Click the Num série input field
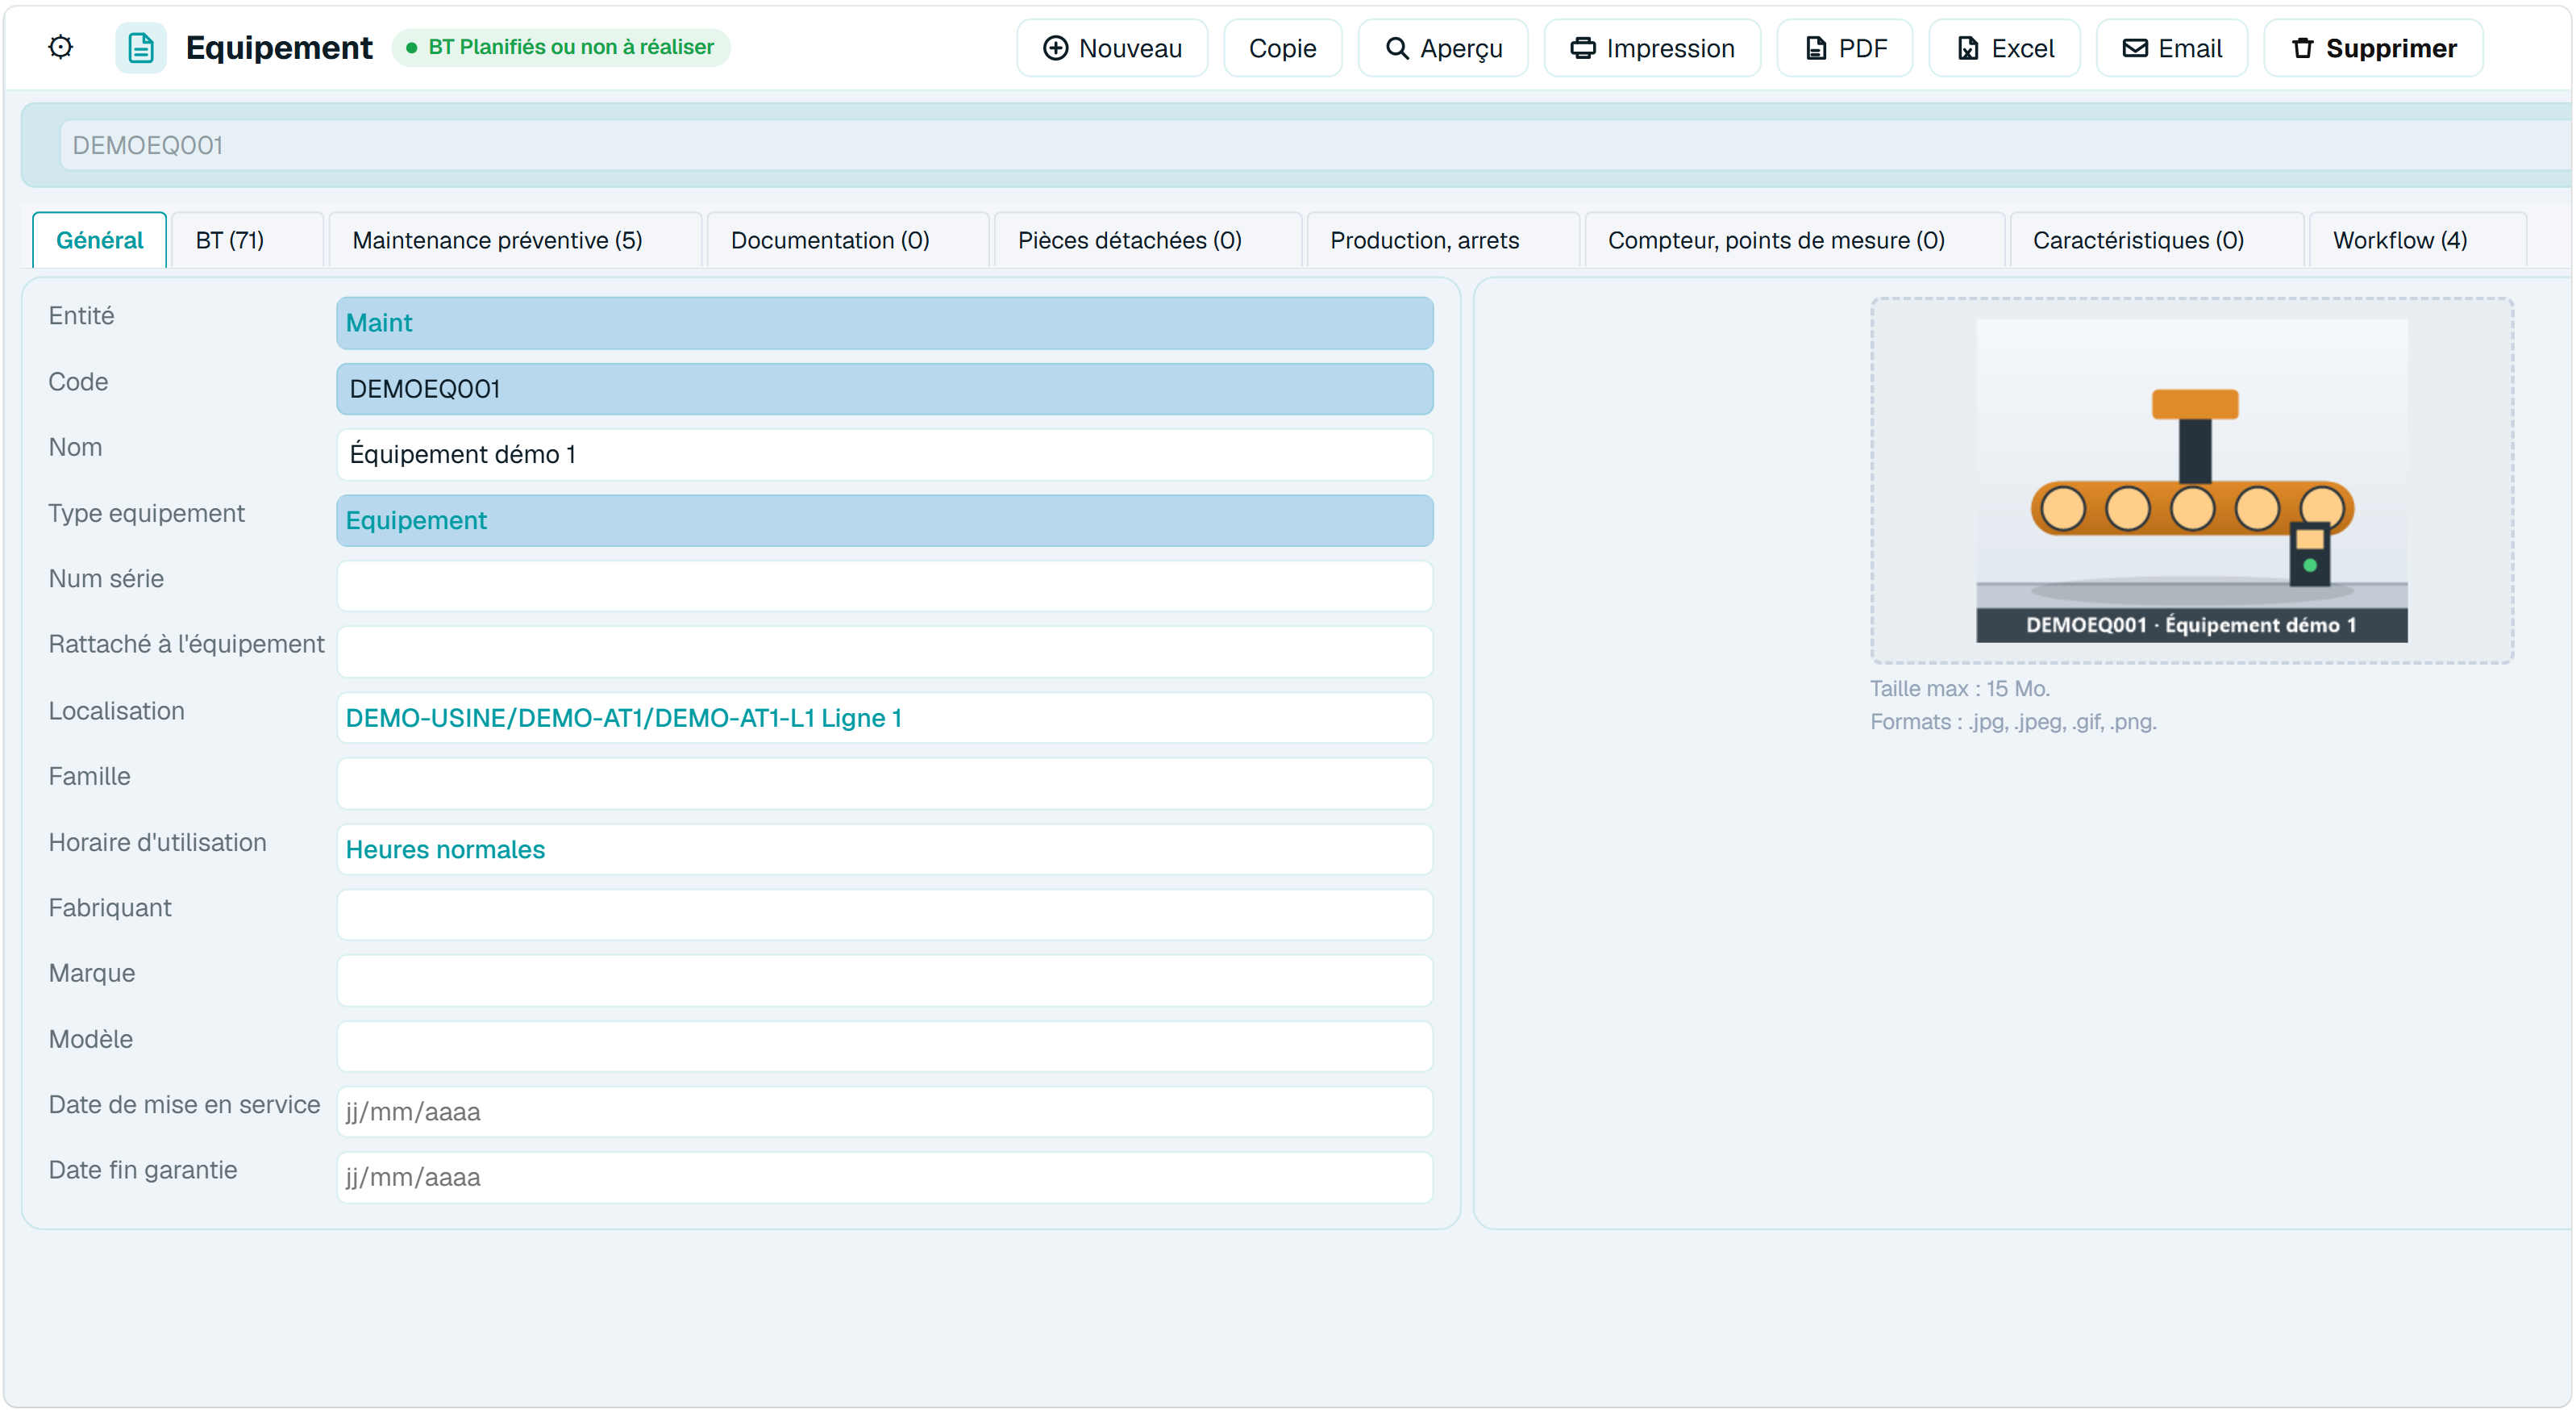Viewport: 2576px width, 1410px height. (884, 586)
